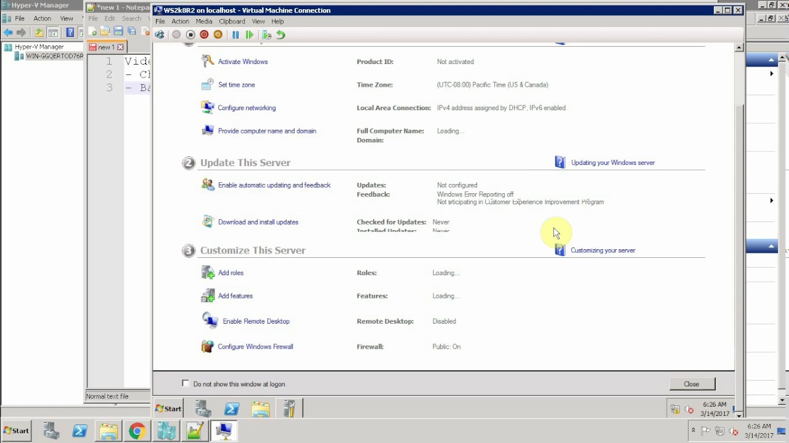Click the scroll down arrow of the VM window
This screenshot has height=443, width=789.
click(x=740, y=416)
